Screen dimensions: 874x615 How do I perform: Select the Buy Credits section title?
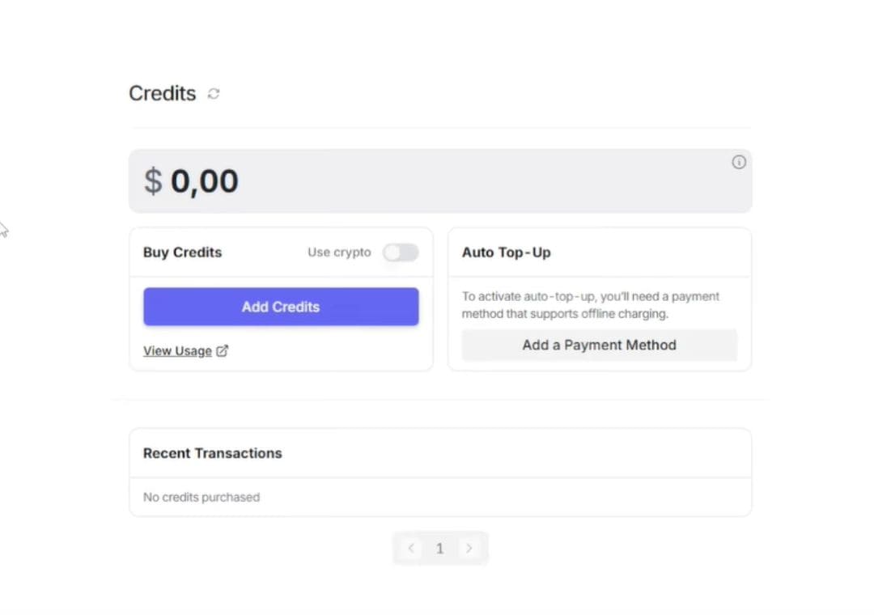tap(182, 252)
